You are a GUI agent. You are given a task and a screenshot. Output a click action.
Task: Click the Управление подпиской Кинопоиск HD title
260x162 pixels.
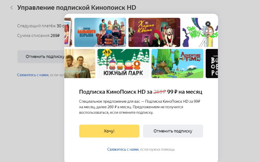(77, 7)
